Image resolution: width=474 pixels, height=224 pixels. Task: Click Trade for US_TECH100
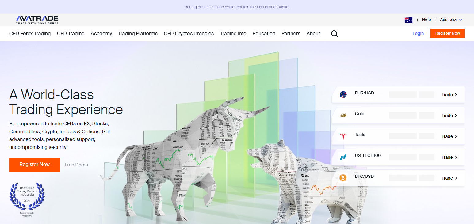447,157
